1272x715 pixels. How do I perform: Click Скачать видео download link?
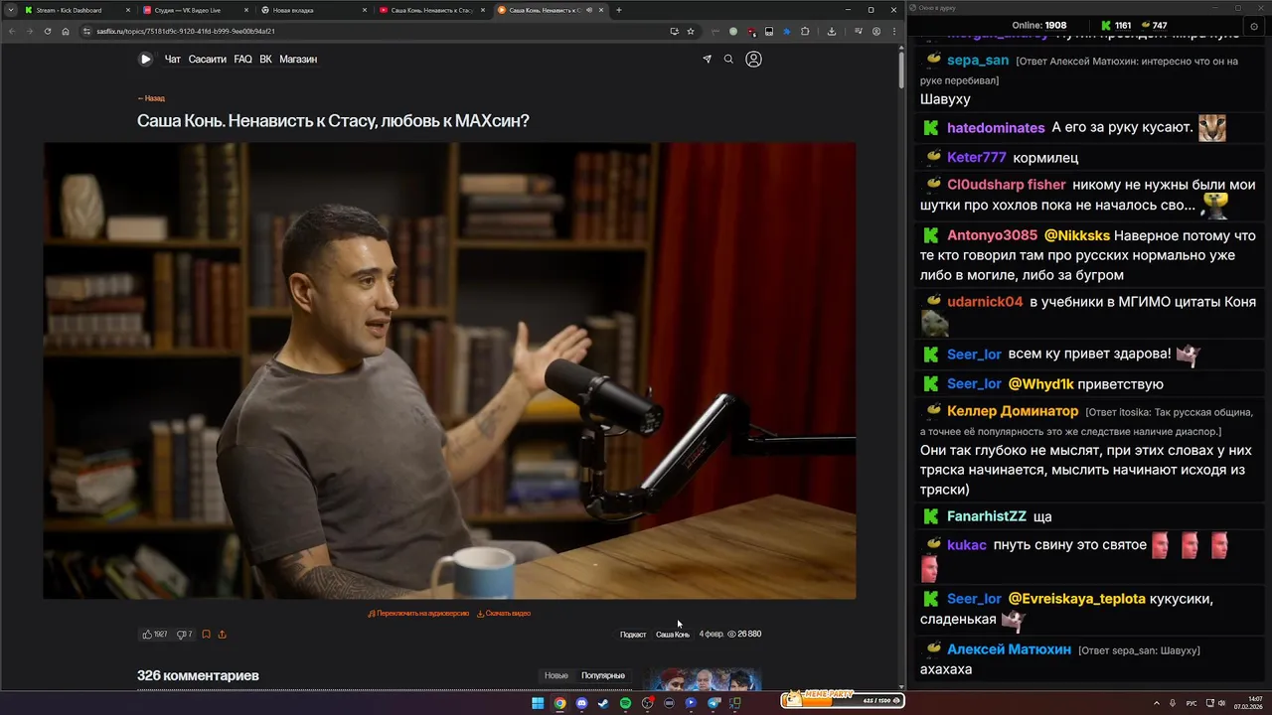pos(504,614)
